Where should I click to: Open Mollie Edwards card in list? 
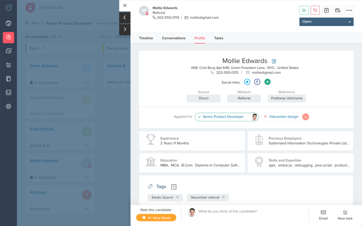coord(60,168)
